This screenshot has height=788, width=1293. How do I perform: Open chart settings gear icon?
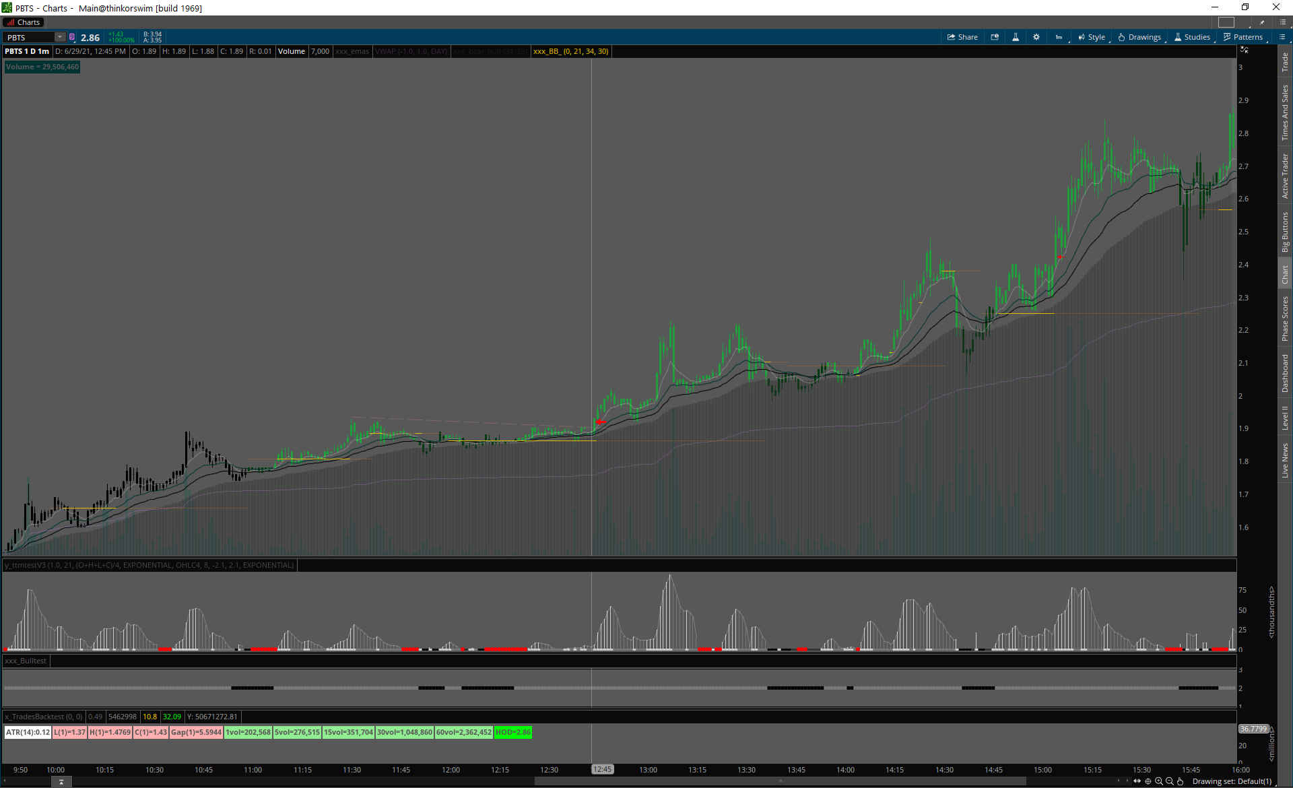[1036, 37]
